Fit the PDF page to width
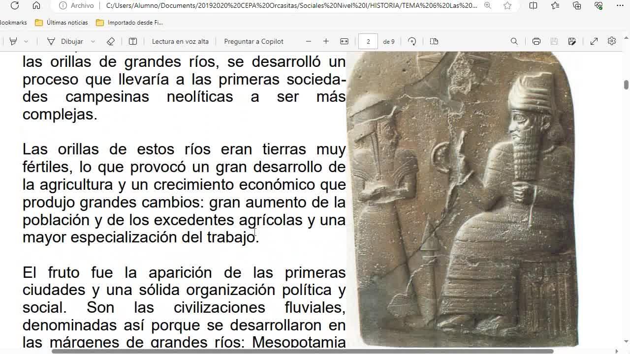The image size is (630, 354). 345,41
